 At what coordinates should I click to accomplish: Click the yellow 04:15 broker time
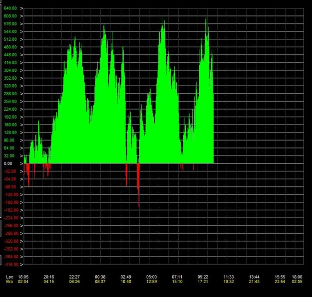click(x=49, y=282)
